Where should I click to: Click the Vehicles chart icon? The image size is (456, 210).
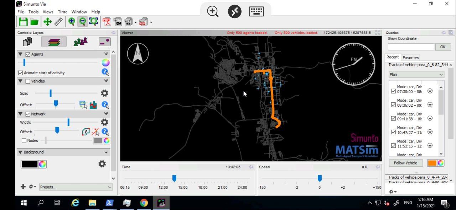93,105
